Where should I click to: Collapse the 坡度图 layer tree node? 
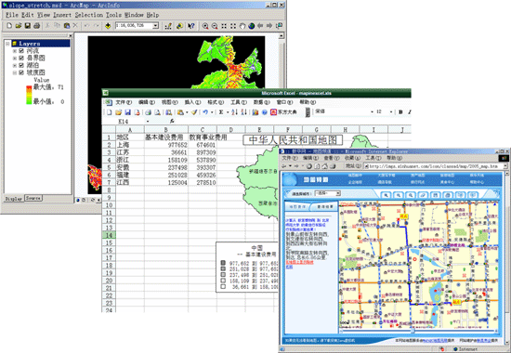point(15,72)
